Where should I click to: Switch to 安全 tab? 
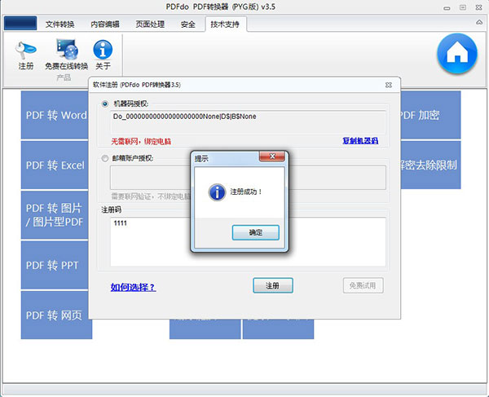coord(187,24)
